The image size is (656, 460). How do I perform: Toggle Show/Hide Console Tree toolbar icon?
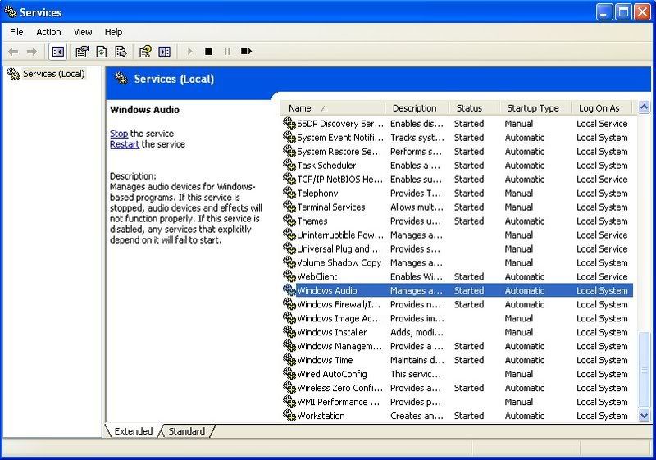(57, 52)
